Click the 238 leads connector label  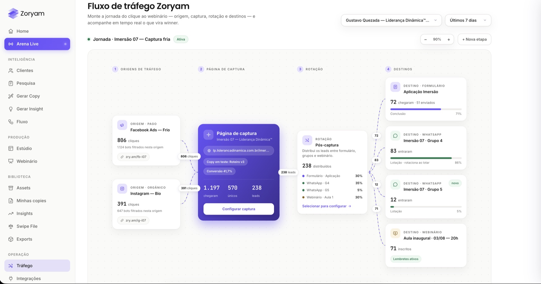point(288,172)
